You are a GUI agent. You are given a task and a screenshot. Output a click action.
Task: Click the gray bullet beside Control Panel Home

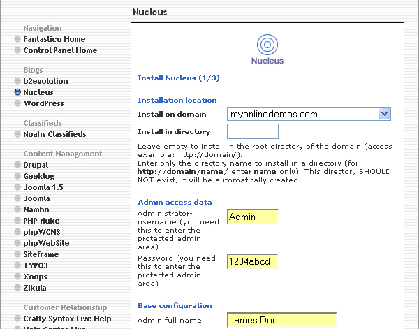pyautogui.click(x=17, y=50)
